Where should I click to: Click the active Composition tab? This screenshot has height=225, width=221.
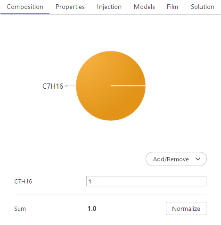(25, 7)
